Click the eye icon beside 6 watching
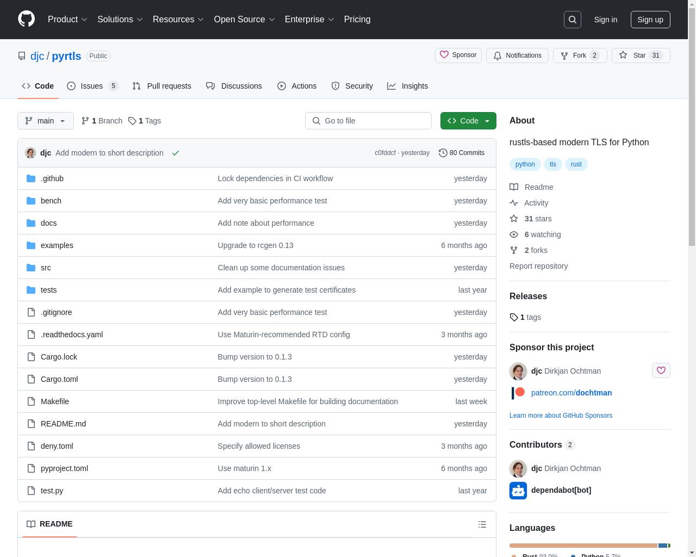This screenshot has width=696, height=557. pyautogui.click(x=514, y=234)
